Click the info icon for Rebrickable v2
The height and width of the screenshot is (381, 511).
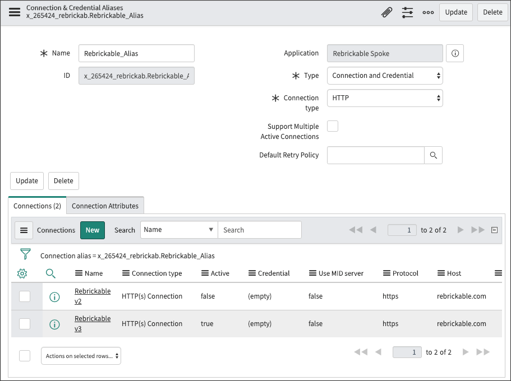(x=54, y=296)
